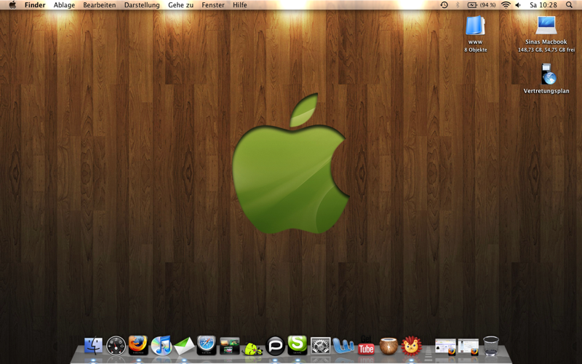Restore the second minimized Firefox window in Dock
Image resolution: width=582 pixels, height=364 pixels.
tap(468, 347)
